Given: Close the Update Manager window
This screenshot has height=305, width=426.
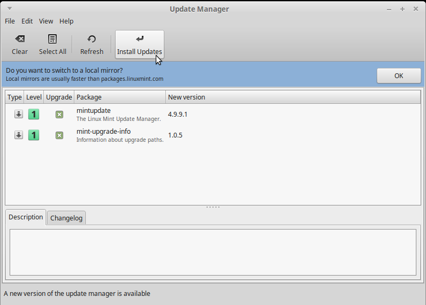Looking at the screenshot, I should pos(416,9).
